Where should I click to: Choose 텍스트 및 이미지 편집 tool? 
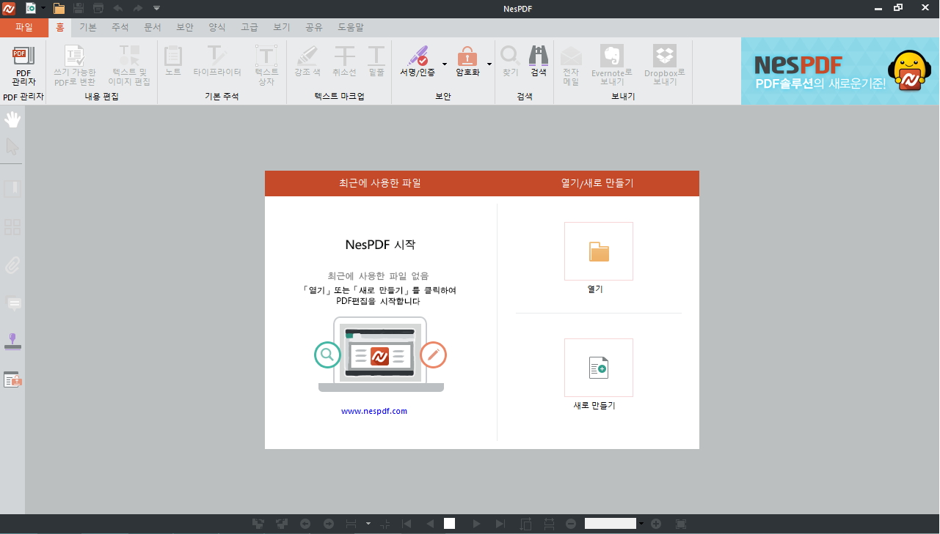pos(129,66)
